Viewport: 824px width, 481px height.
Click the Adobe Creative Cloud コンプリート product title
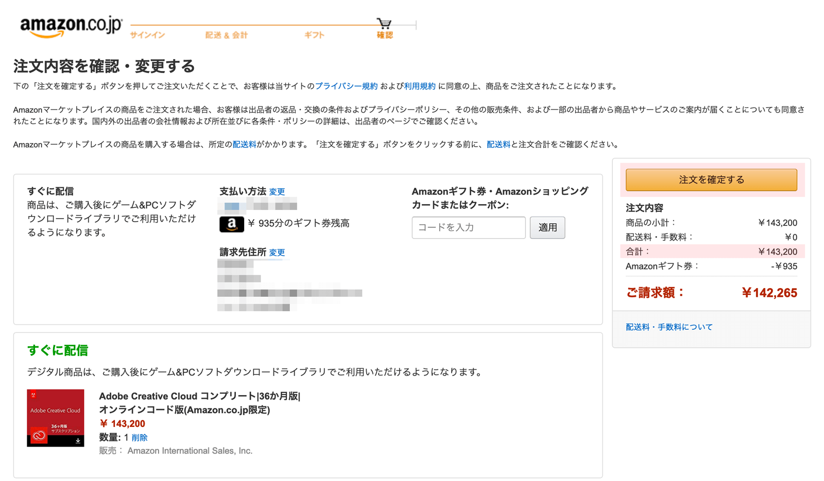[x=200, y=403]
